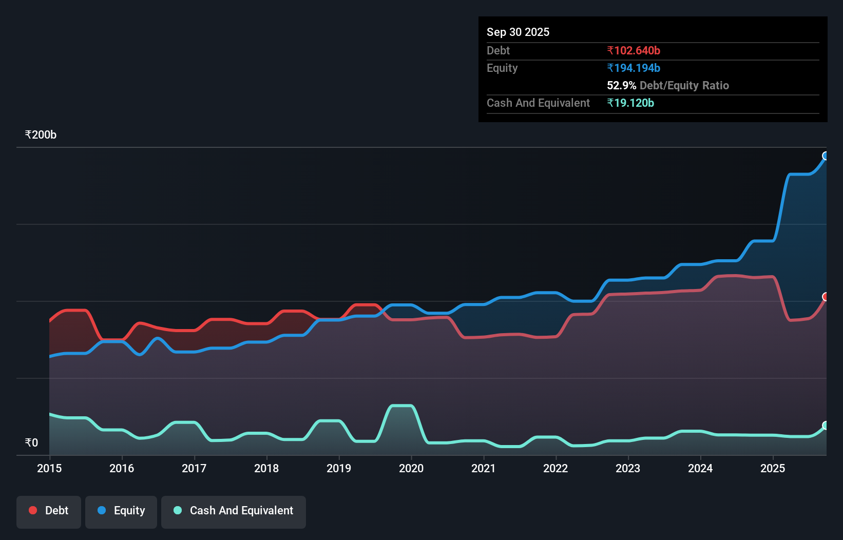Click the 2025 year label on axis

point(773,468)
